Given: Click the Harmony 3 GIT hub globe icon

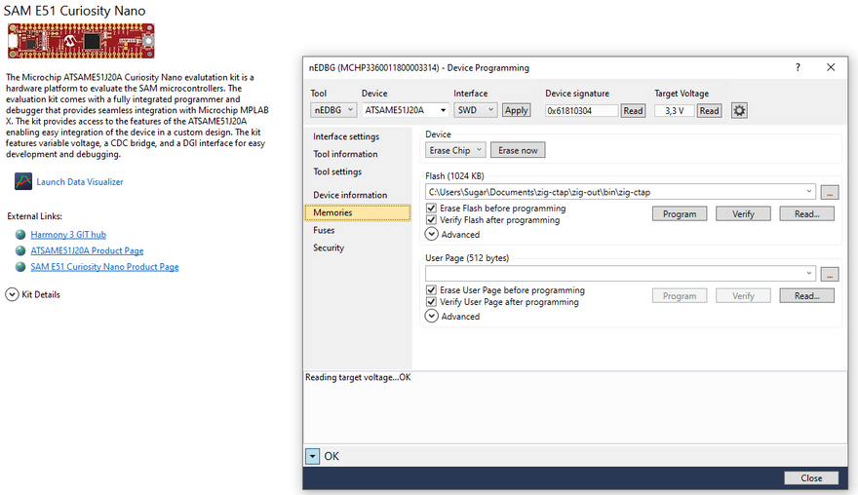Looking at the screenshot, I should [20, 235].
